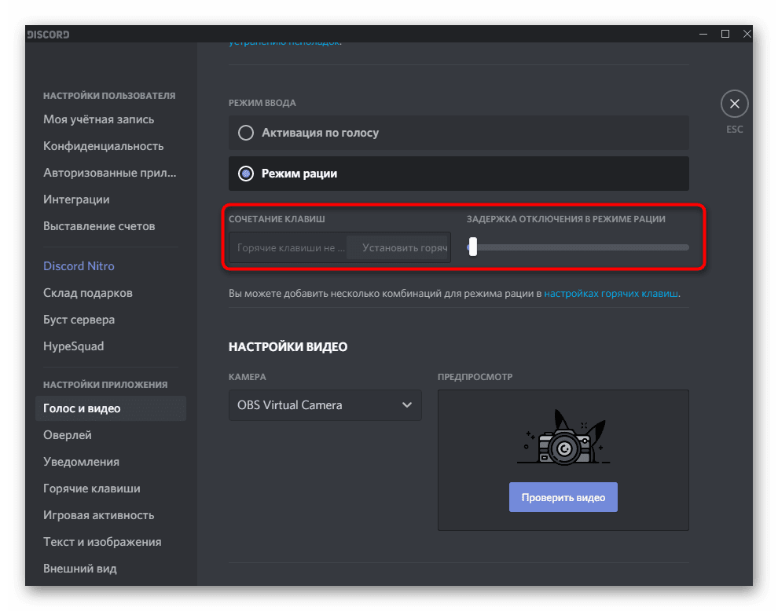The image size is (778, 611).
Task: Open the OBS Virtual Camera dropdown
Action: (325, 405)
